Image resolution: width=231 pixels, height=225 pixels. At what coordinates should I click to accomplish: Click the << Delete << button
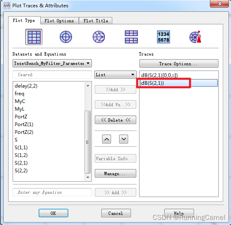(115, 120)
